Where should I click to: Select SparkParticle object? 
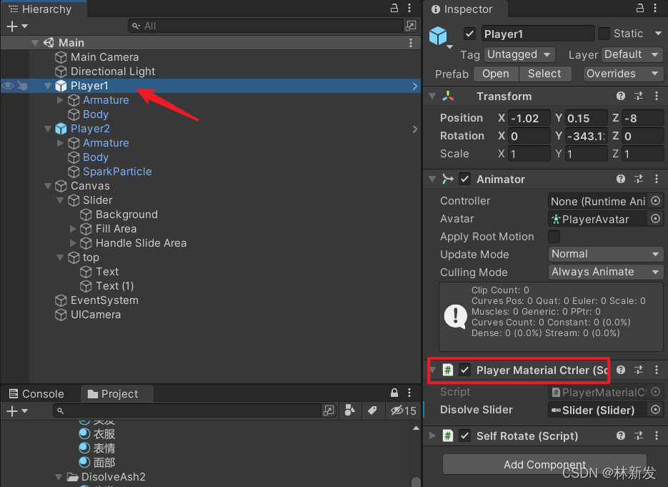click(x=117, y=172)
